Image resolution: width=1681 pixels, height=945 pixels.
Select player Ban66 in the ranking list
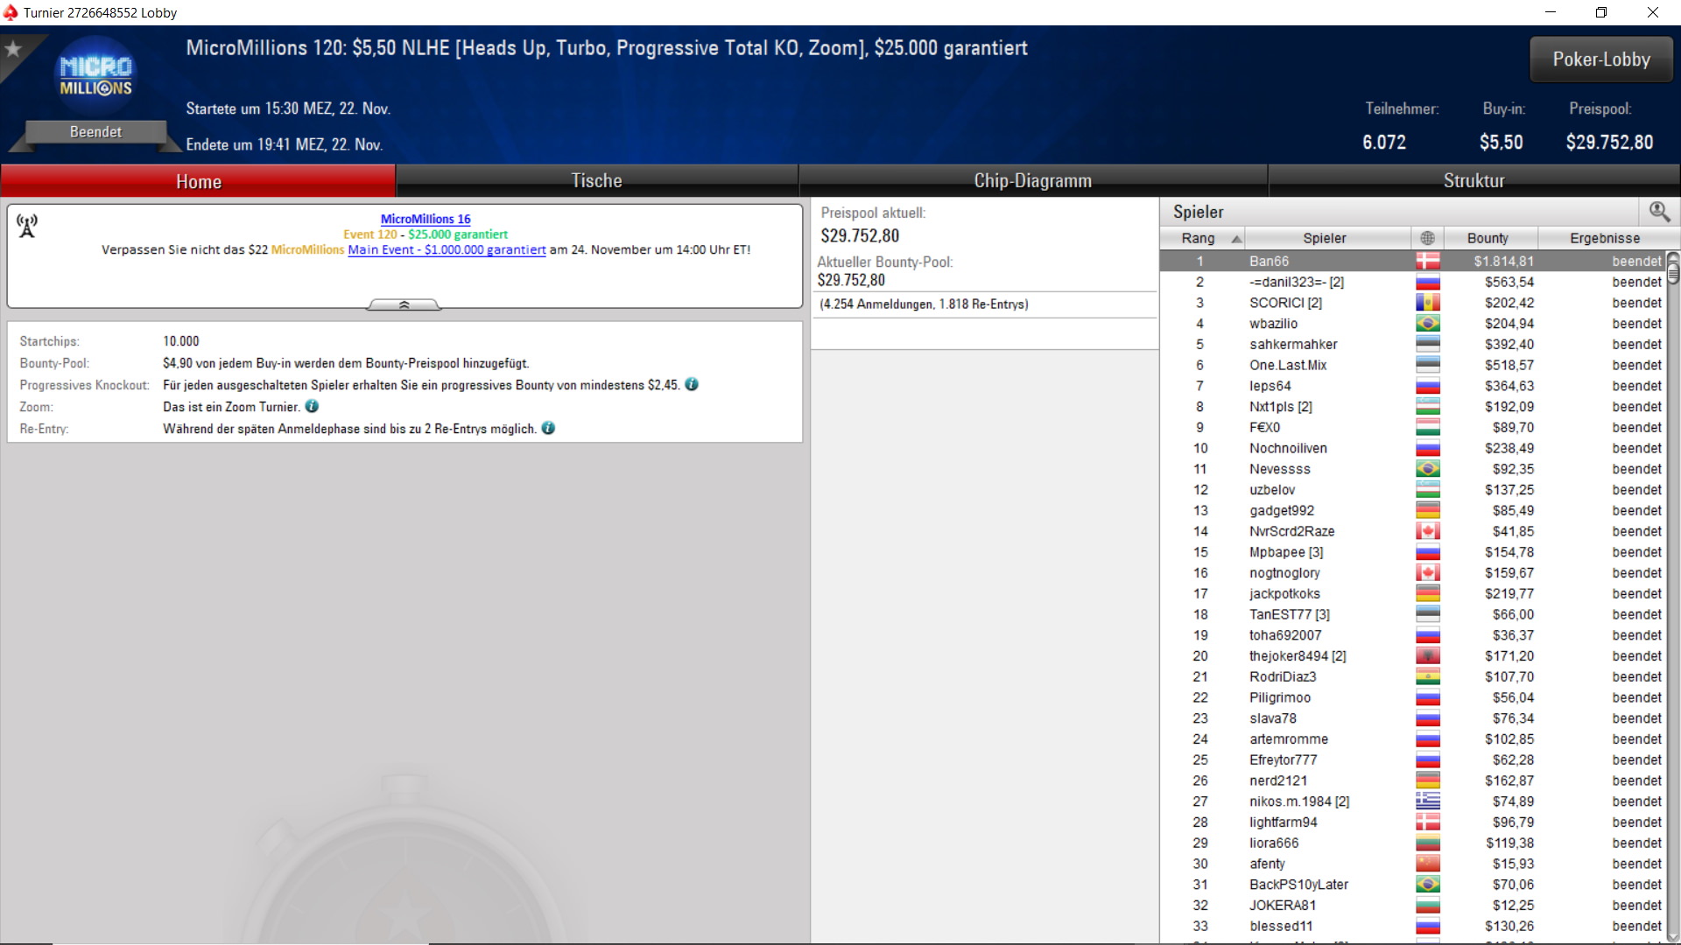tap(1269, 261)
